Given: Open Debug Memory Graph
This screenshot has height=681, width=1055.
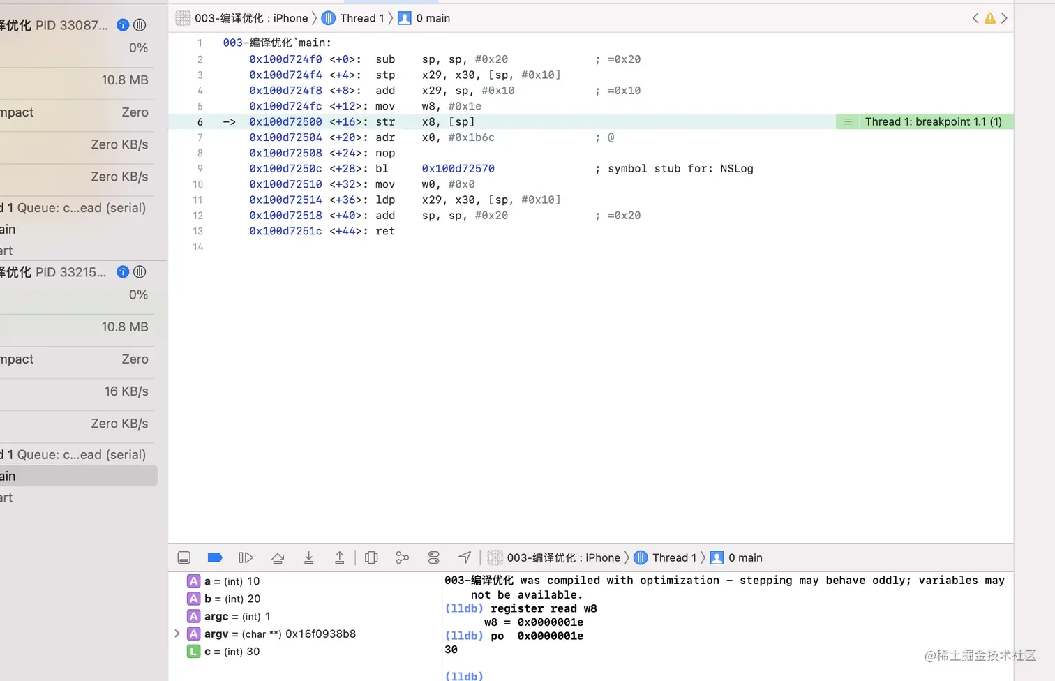Looking at the screenshot, I should (x=403, y=557).
